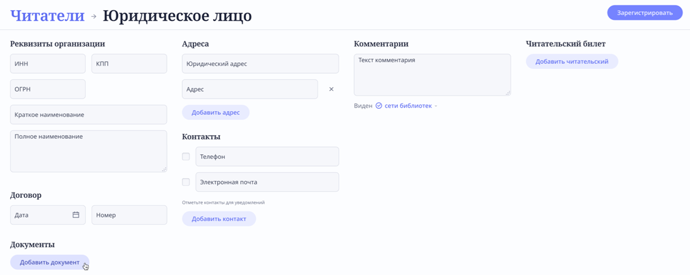Click the Реквизиты организации heading
The height and width of the screenshot is (275, 690).
click(x=57, y=44)
